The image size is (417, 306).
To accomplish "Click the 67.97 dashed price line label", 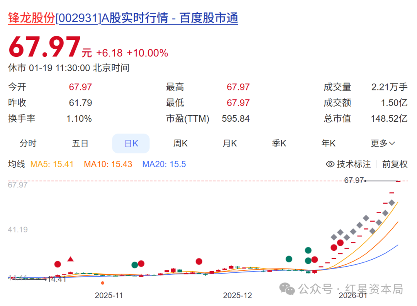I will (353, 180).
